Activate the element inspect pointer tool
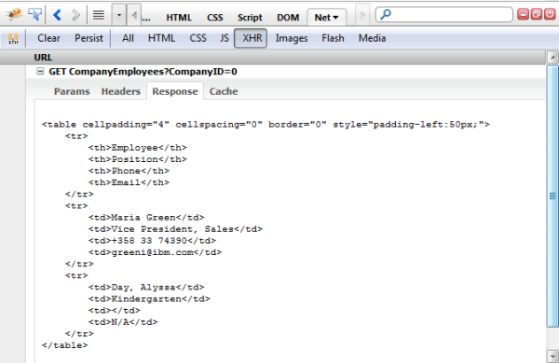The image size is (559, 363). (x=35, y=15)
